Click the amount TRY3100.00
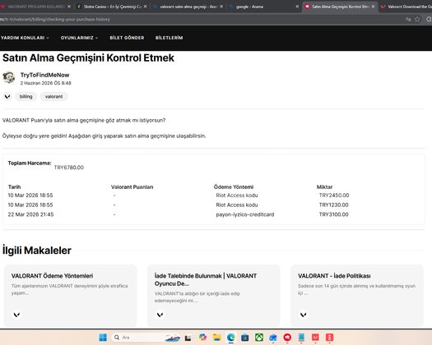This screenshot has width=432, height=345. [333, 214]
